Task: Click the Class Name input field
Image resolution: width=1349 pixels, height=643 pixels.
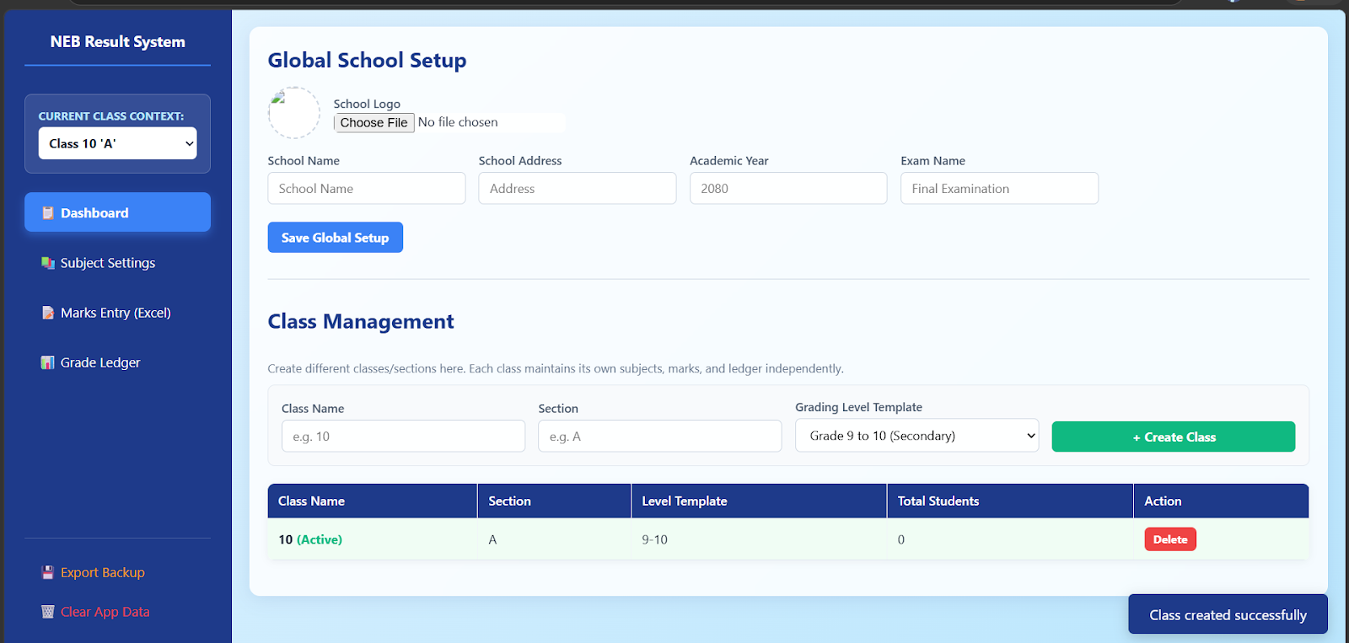Action: 403,436
